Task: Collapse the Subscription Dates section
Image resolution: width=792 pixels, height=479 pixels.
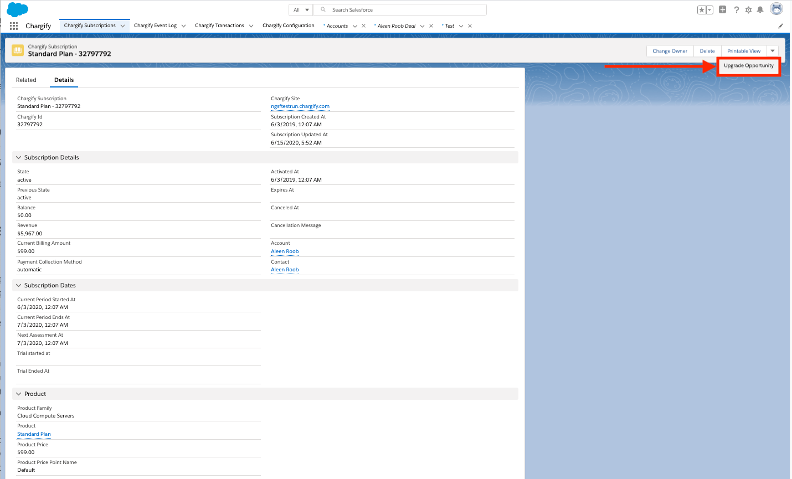Action: [x=19, y=286]
